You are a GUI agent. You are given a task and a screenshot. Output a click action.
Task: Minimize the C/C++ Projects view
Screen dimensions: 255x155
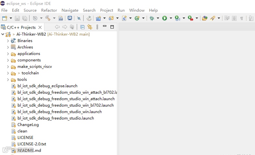tap(105, 26)
